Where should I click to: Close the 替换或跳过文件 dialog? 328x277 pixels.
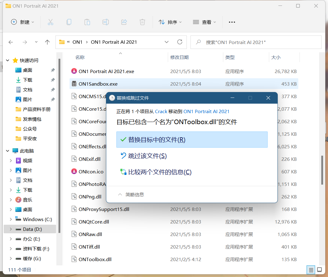click(268, 98)
